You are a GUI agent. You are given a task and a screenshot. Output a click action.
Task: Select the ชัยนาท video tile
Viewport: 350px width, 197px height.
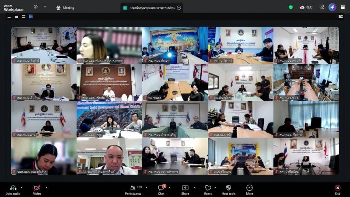click(x=175, y=46)
